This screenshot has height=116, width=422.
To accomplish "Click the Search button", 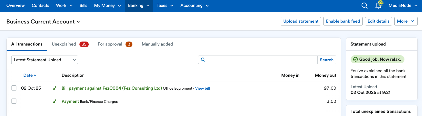I will pos(327,60).
